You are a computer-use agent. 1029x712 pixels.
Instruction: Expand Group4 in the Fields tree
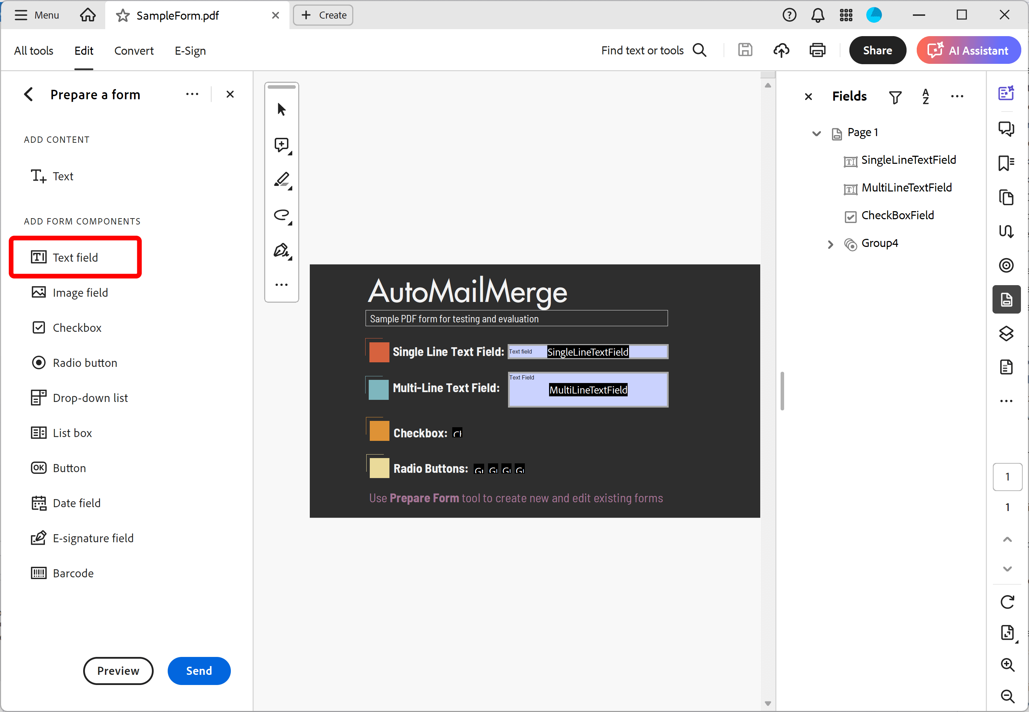[830, 244]
